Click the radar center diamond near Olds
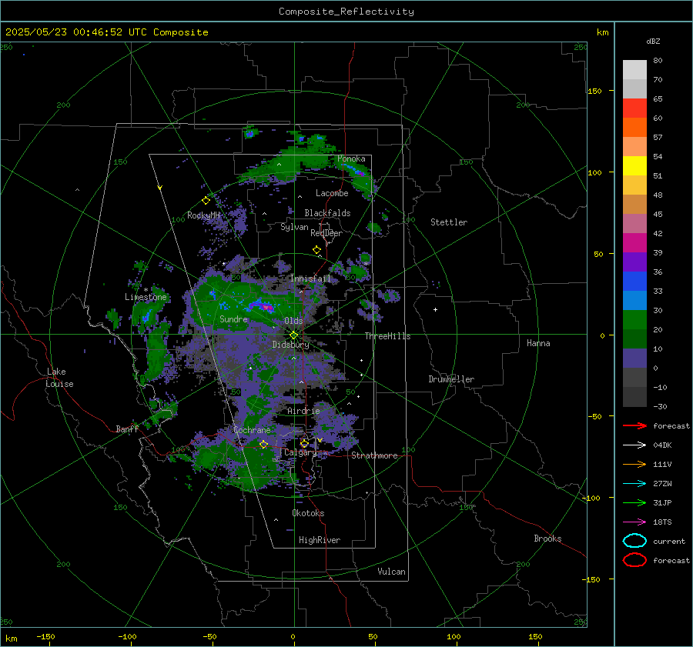This screenshot has height=647, width=693. pyautogui.click(x=294, y=335)
